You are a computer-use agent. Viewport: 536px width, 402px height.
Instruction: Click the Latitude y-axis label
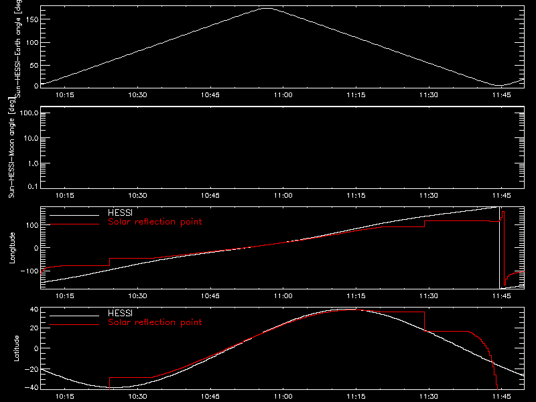(x=16, y=348)
